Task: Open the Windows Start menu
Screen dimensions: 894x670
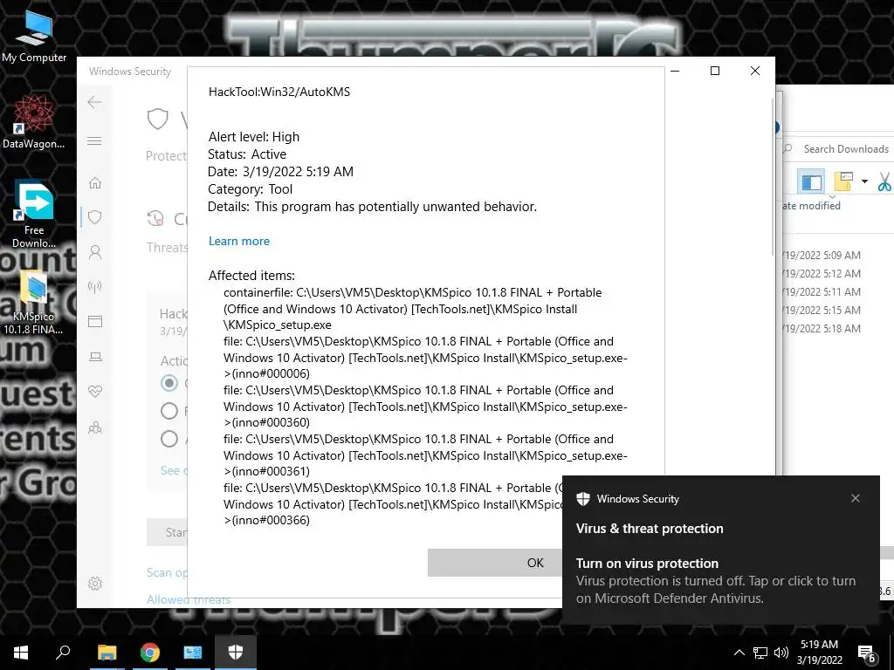Action: coord(21,653)
